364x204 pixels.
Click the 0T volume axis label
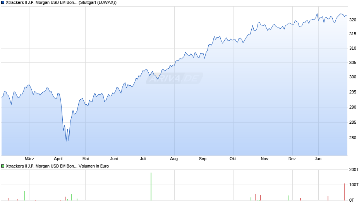(x=352, y=200)
